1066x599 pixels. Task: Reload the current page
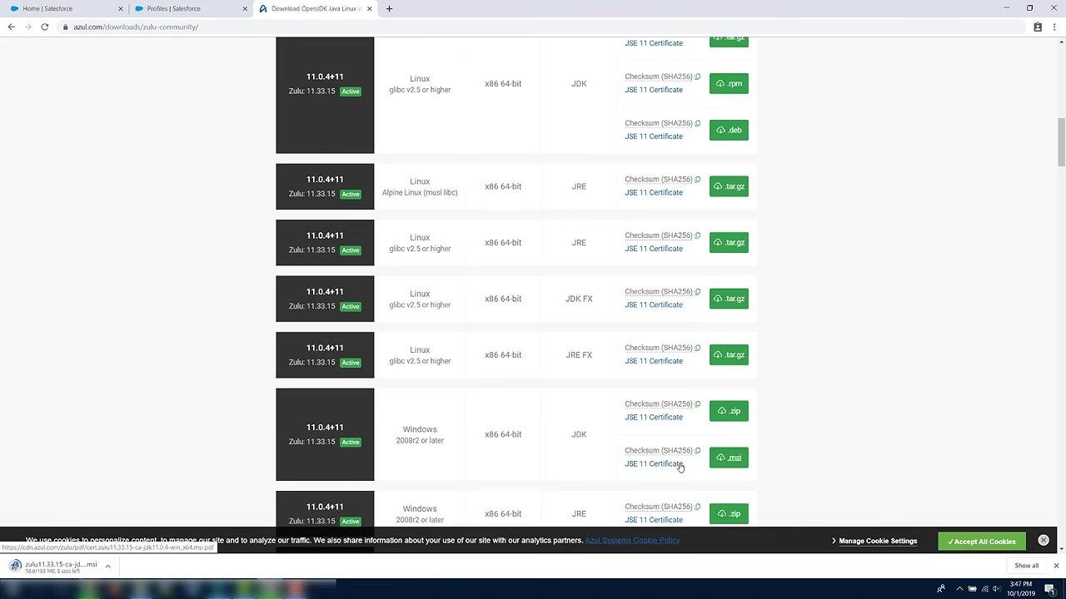44,27
